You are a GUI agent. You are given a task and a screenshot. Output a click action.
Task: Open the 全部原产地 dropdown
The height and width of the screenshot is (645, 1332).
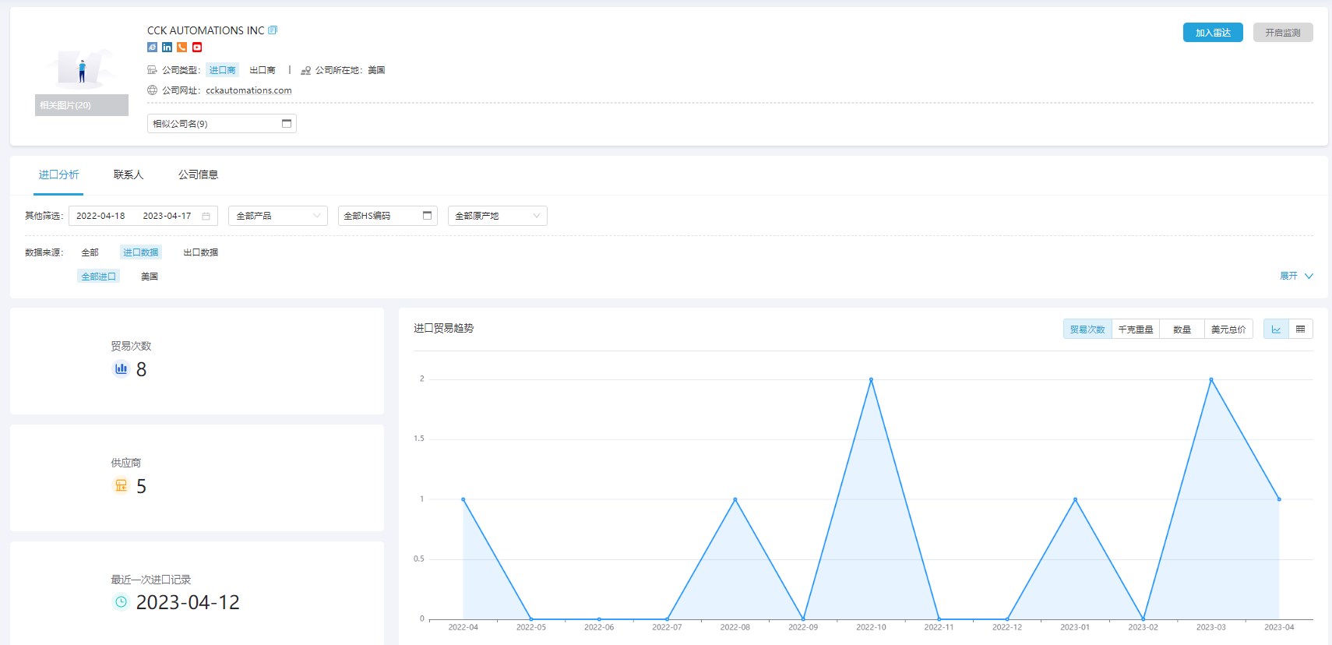click(498, 216)
